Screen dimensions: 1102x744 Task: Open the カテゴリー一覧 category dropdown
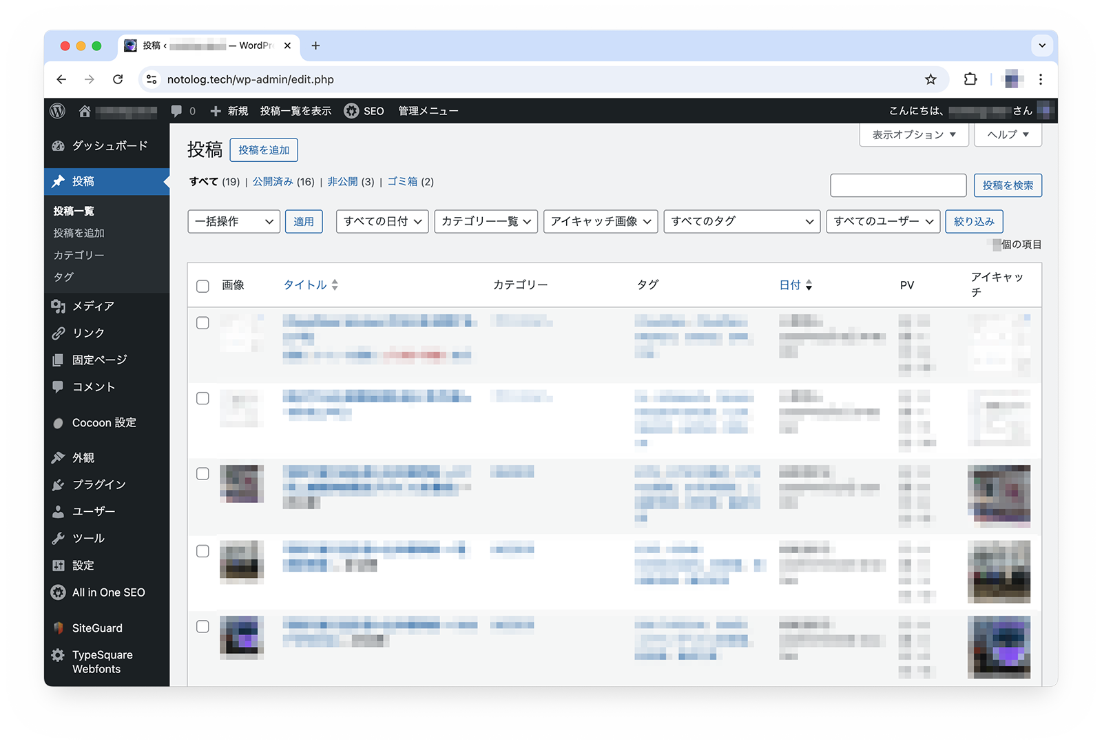pyautogui.click(x=486, y=221)
